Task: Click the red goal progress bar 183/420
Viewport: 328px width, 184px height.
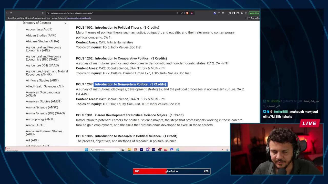Action: (x=171, y=171)
